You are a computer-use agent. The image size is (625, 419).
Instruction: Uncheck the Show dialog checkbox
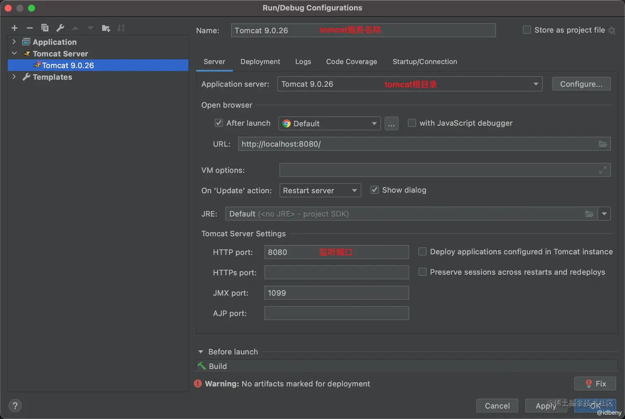tap(375, 190)
